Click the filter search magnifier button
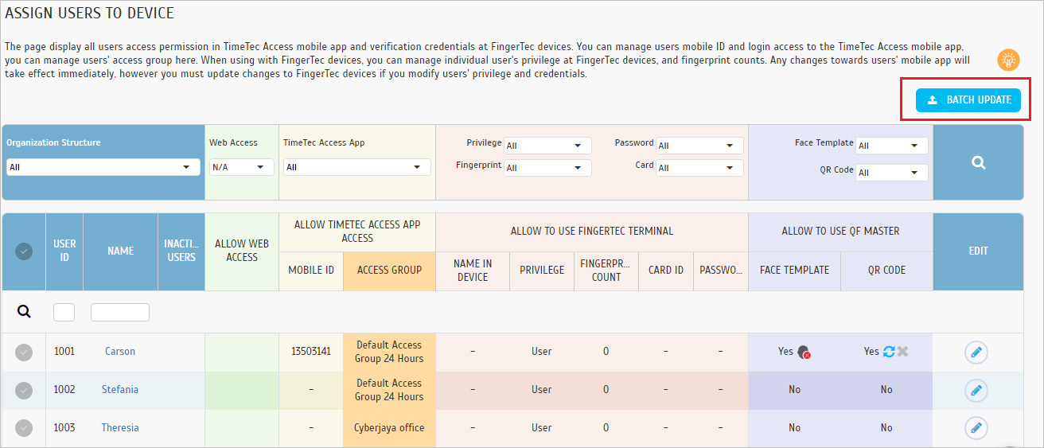Viewport: 1044px width, 448px height. tap(978, 162)
